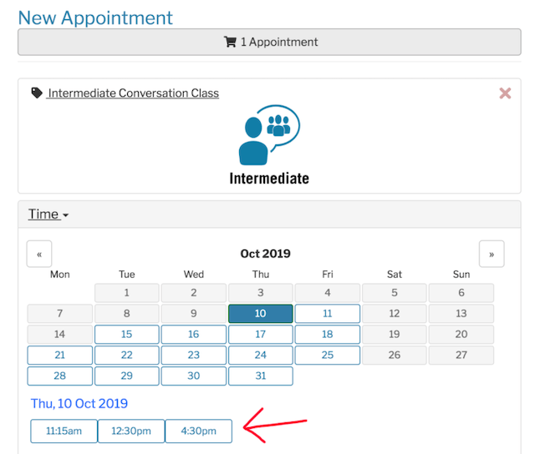Pick October 25 on the calendar

328,356
